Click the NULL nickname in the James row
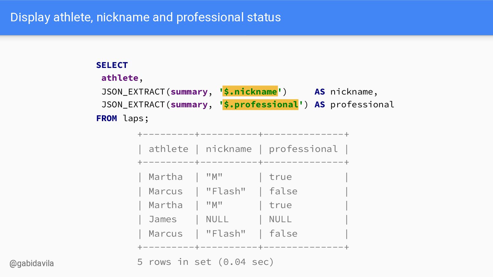The image size is (493, 277). [217, 219]
